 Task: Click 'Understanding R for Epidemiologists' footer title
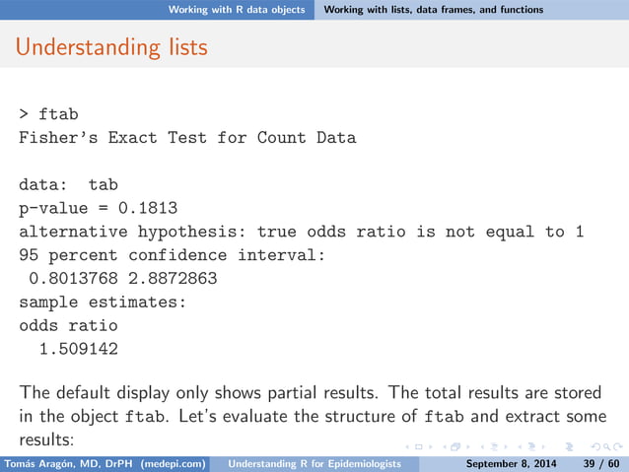(x=314, y=464)
